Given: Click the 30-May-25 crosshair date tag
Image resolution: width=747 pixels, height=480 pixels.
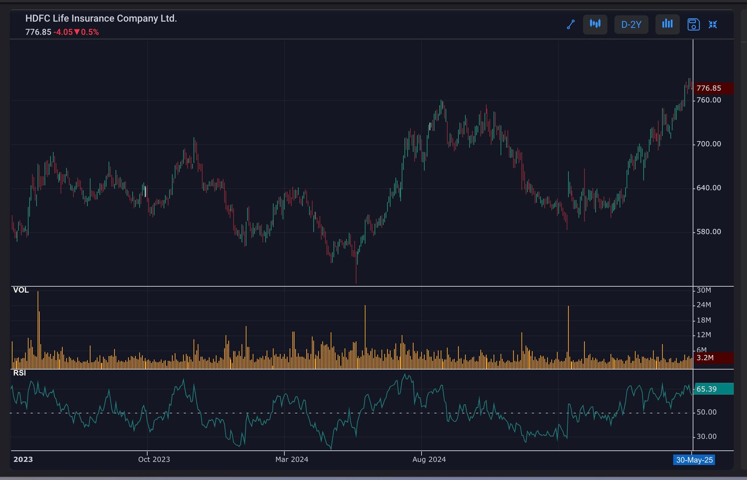Looking at the screenshot, I should coord(694,460).
